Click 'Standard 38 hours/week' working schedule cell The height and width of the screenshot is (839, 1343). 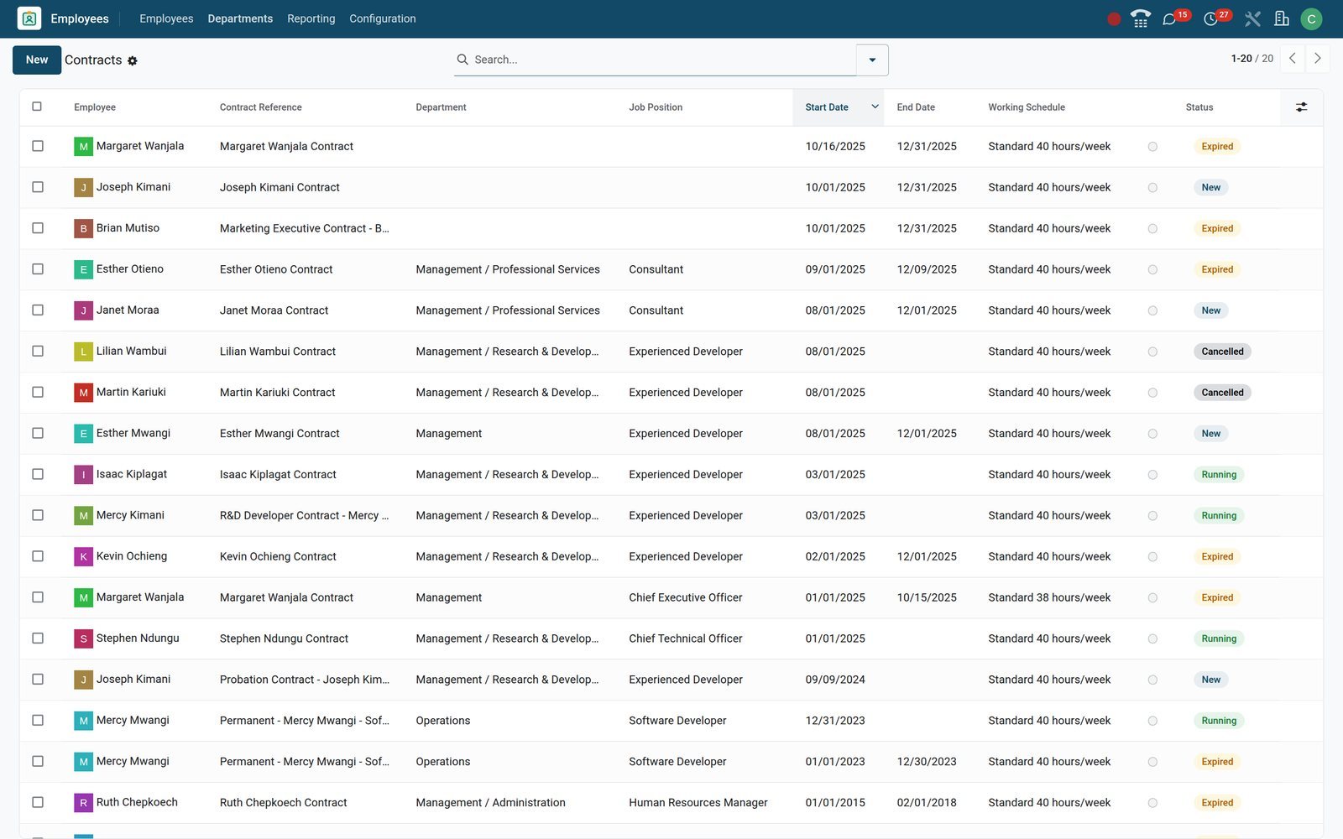click(x=1049, y=598)
